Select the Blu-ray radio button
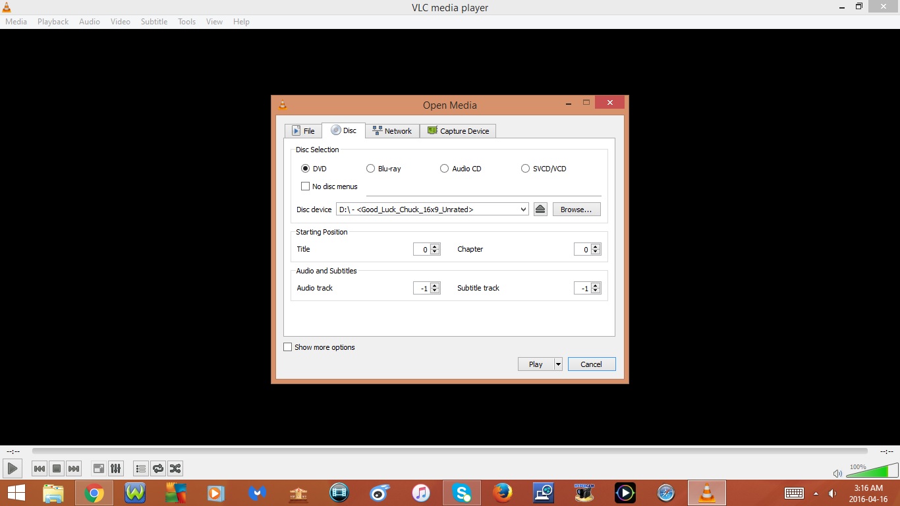900x506 pixels. coord(370,169)
